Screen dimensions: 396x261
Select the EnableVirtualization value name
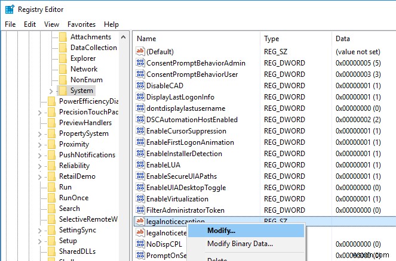[177, 199]
